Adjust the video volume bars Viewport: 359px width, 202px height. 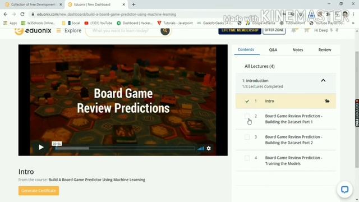coord(201,148)
